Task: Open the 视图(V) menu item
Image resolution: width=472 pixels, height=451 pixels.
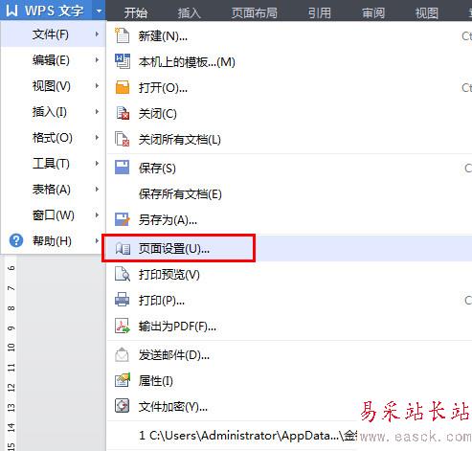Action: coord(53,85)
